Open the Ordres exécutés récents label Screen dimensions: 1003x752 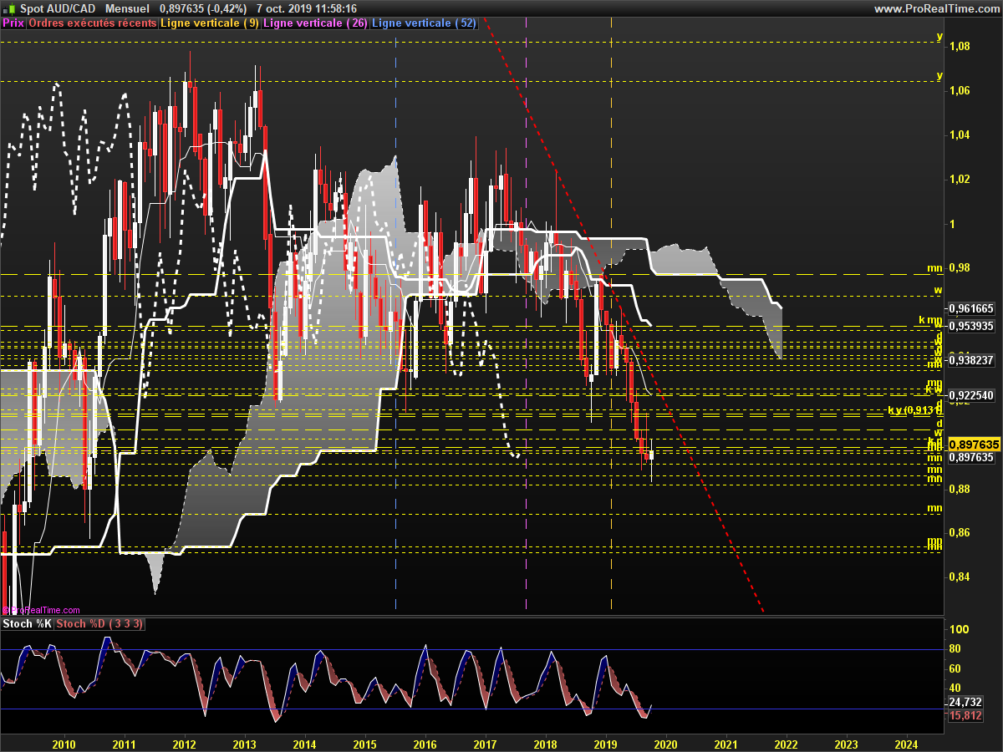[x=92, y=23]
